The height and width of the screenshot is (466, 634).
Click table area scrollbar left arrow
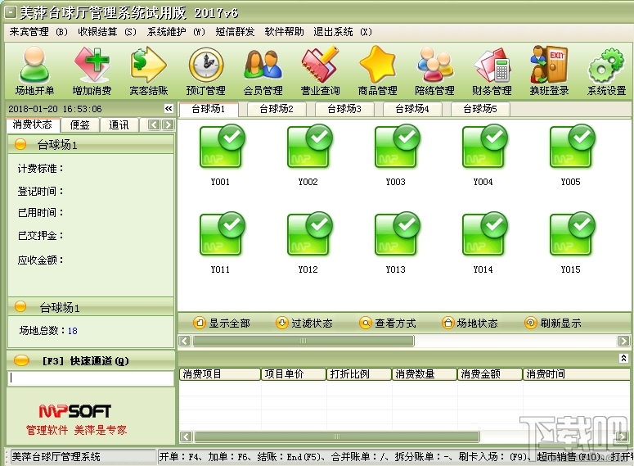click(184, 341)
